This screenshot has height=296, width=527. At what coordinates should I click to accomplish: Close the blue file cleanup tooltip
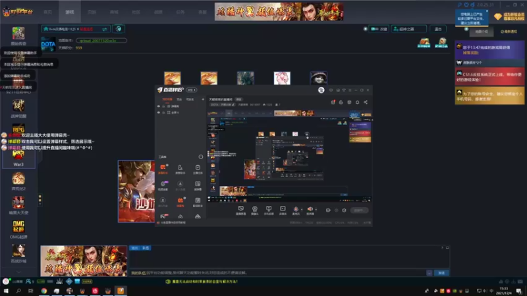487,11
